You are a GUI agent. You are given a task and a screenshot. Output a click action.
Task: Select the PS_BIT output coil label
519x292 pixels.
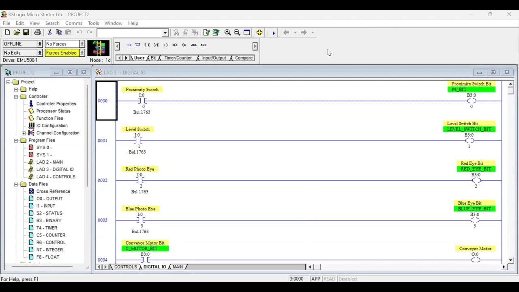point(471,89)
